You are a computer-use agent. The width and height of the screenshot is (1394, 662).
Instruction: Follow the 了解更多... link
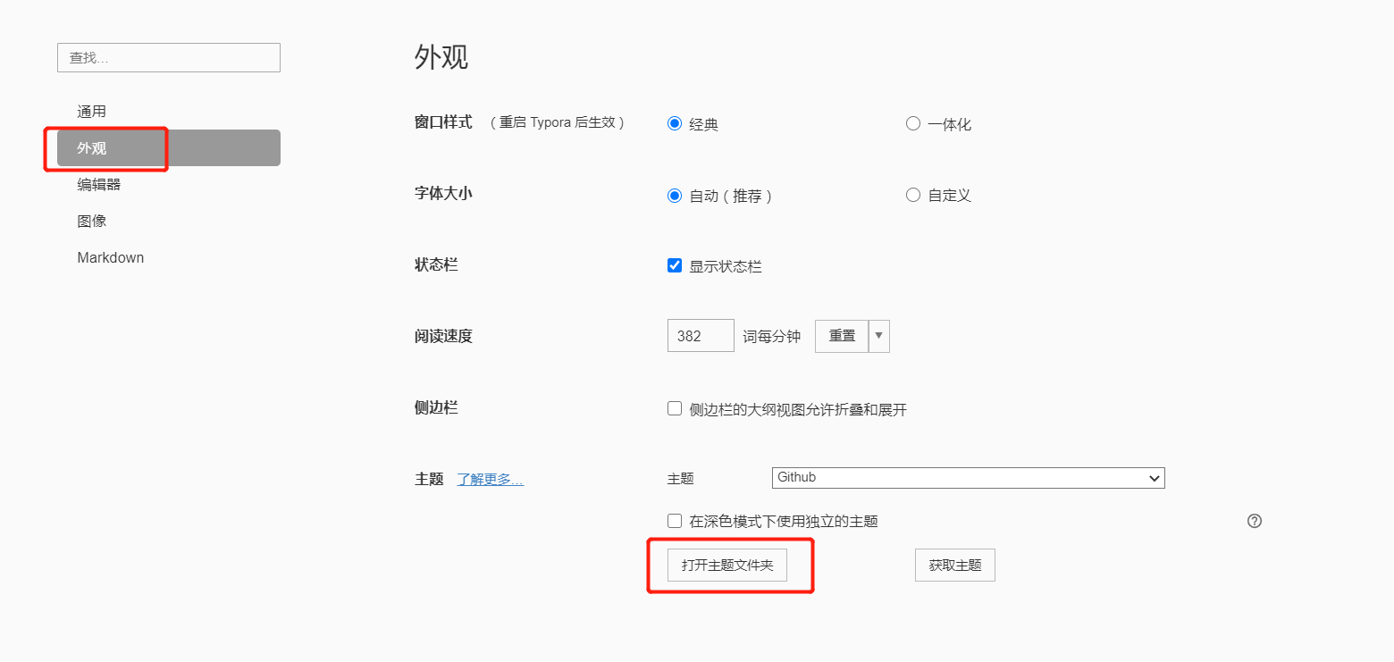[491, 479]
